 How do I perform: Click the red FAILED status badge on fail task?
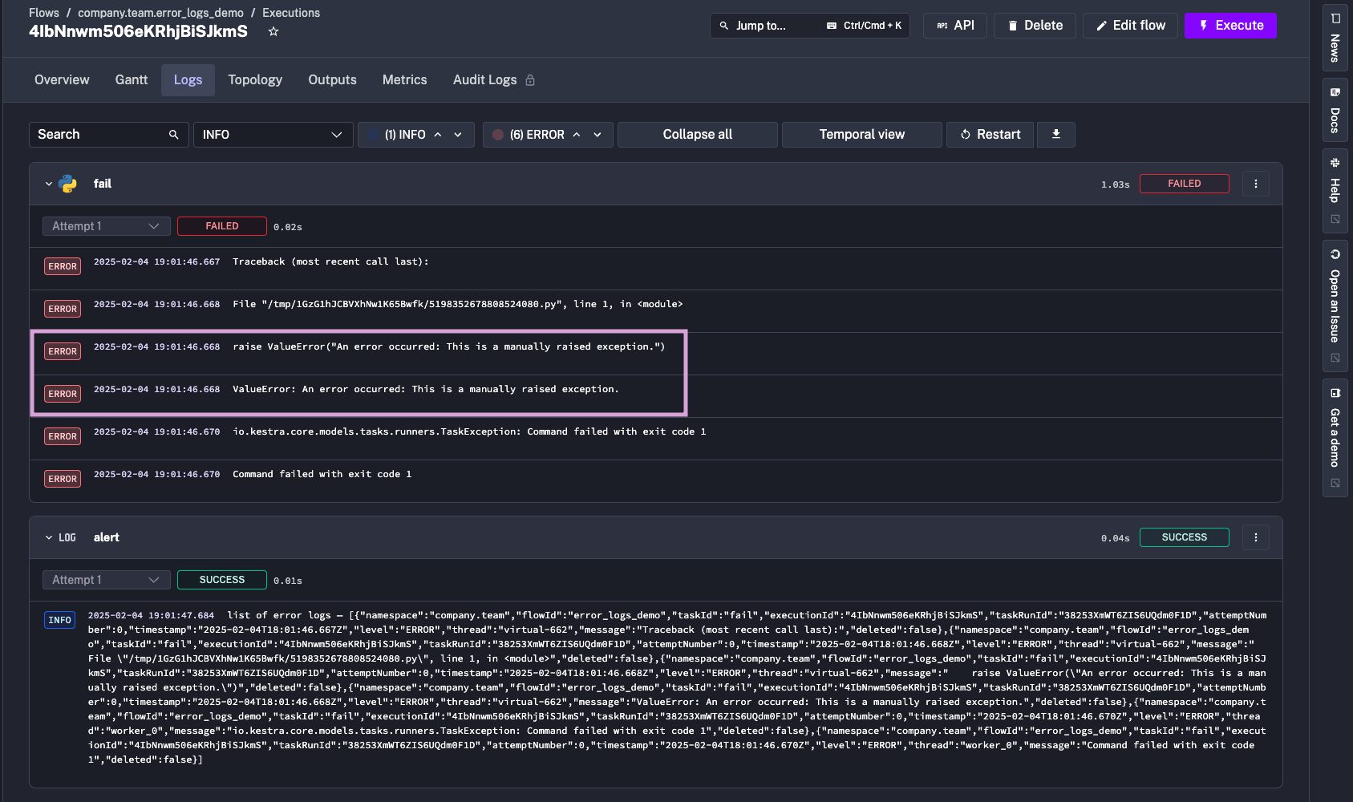coord(1184,184)
